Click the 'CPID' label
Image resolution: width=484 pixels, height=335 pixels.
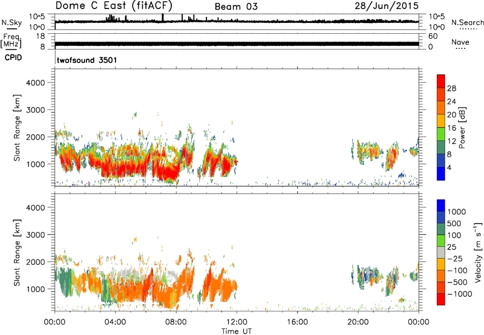(13, 57)
